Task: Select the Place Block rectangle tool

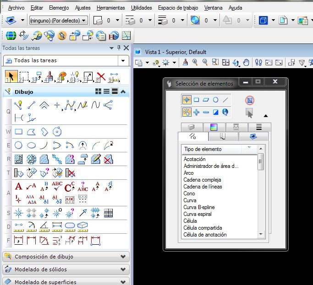Action: [19, 132]
